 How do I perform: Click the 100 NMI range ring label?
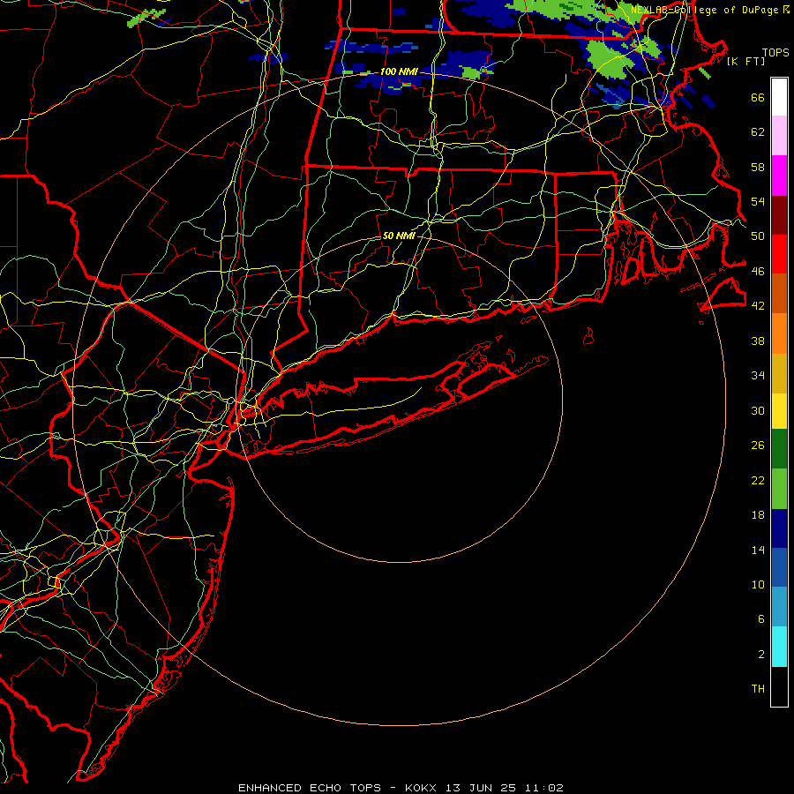click(399, 72)
